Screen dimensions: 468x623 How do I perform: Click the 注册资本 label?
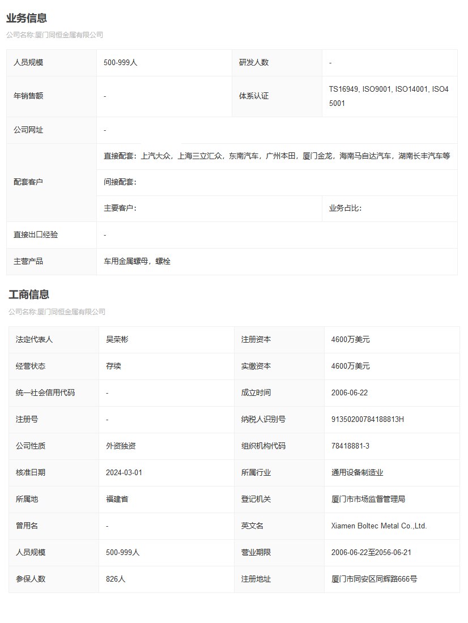pyautogui.click(x=256, y=340)
